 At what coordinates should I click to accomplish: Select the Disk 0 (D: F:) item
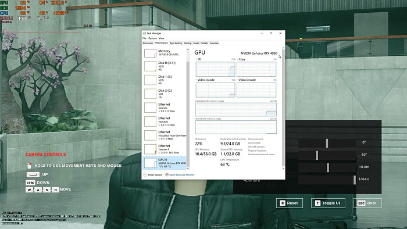coord(165,66)
